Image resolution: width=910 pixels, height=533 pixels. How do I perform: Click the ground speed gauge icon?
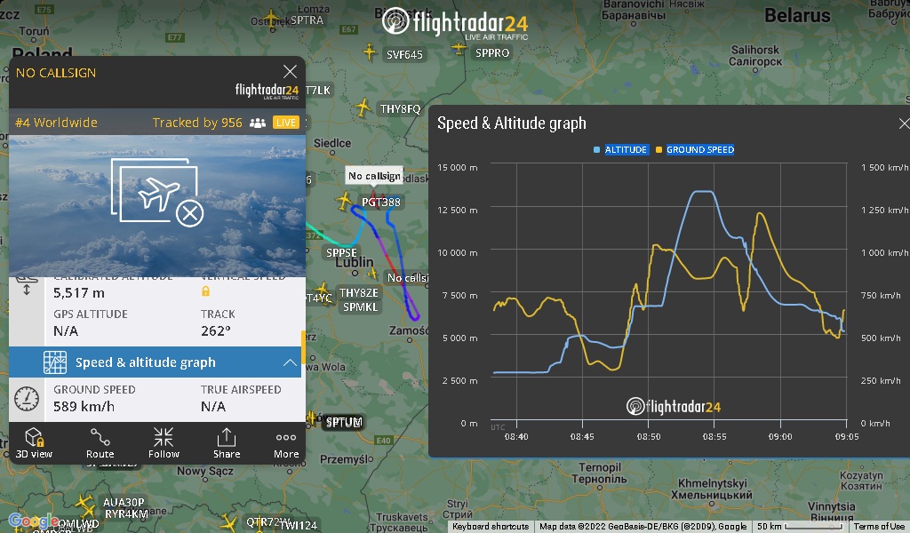pos(27,399)
